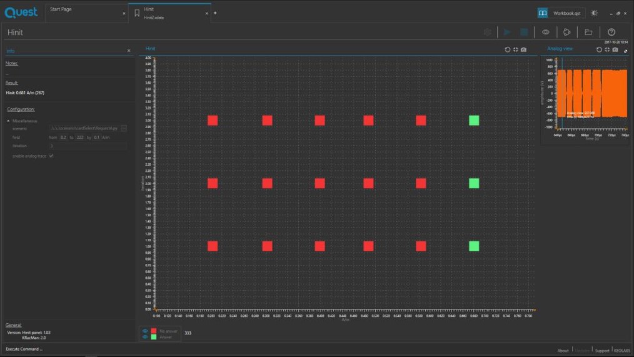Click the green Answer swatch in legend
Image resolution: width=634 pixels, height=357 pixels.
[154, 337]
